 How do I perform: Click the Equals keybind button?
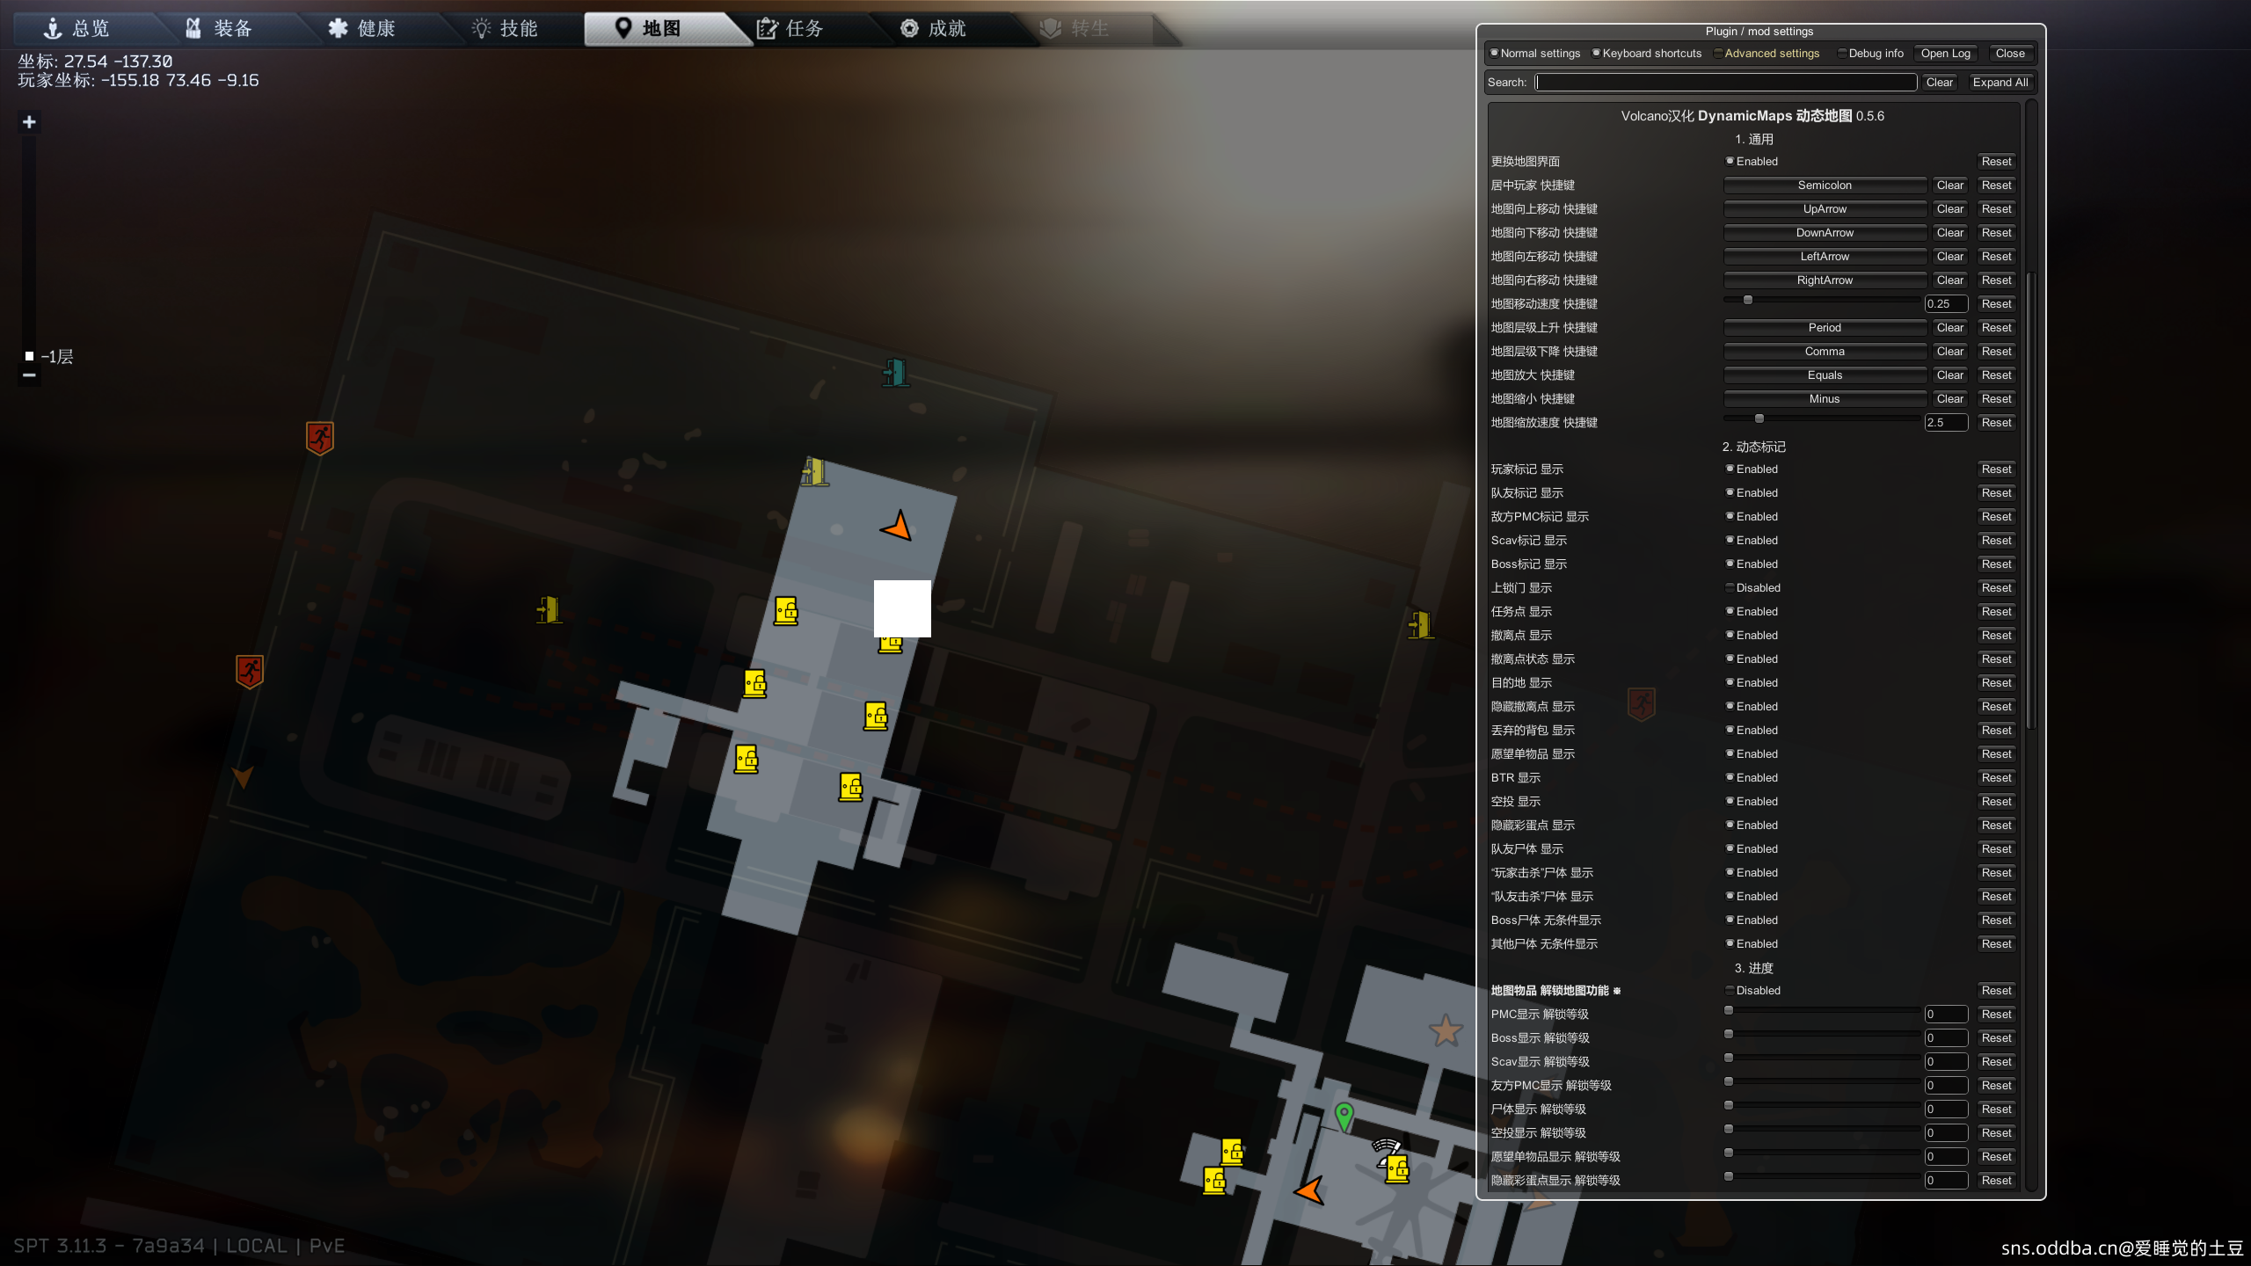(x=1825, y=375)
